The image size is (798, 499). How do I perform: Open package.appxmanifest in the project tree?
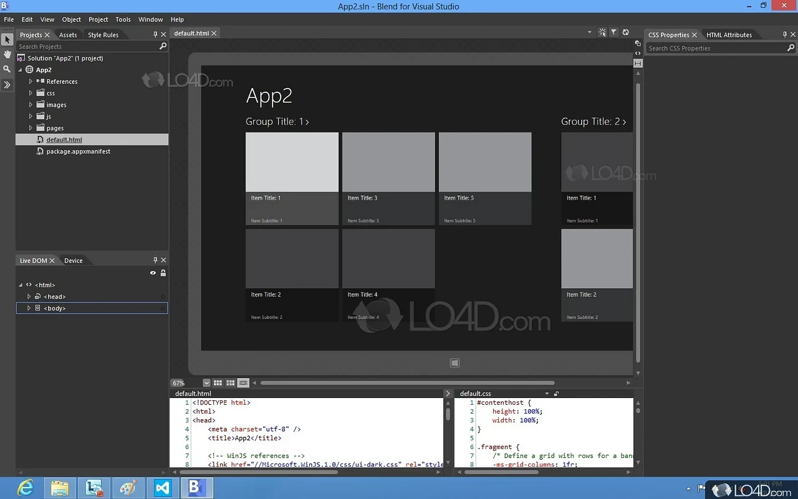78,152
